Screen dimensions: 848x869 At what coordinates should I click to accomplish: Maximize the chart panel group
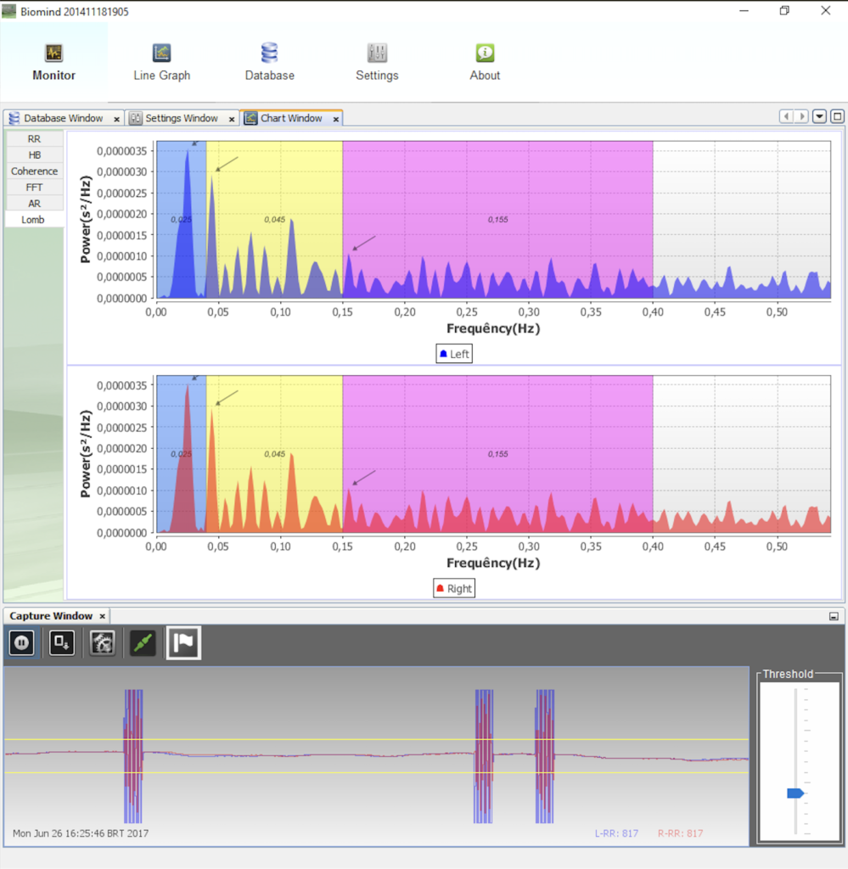point(837,116)
